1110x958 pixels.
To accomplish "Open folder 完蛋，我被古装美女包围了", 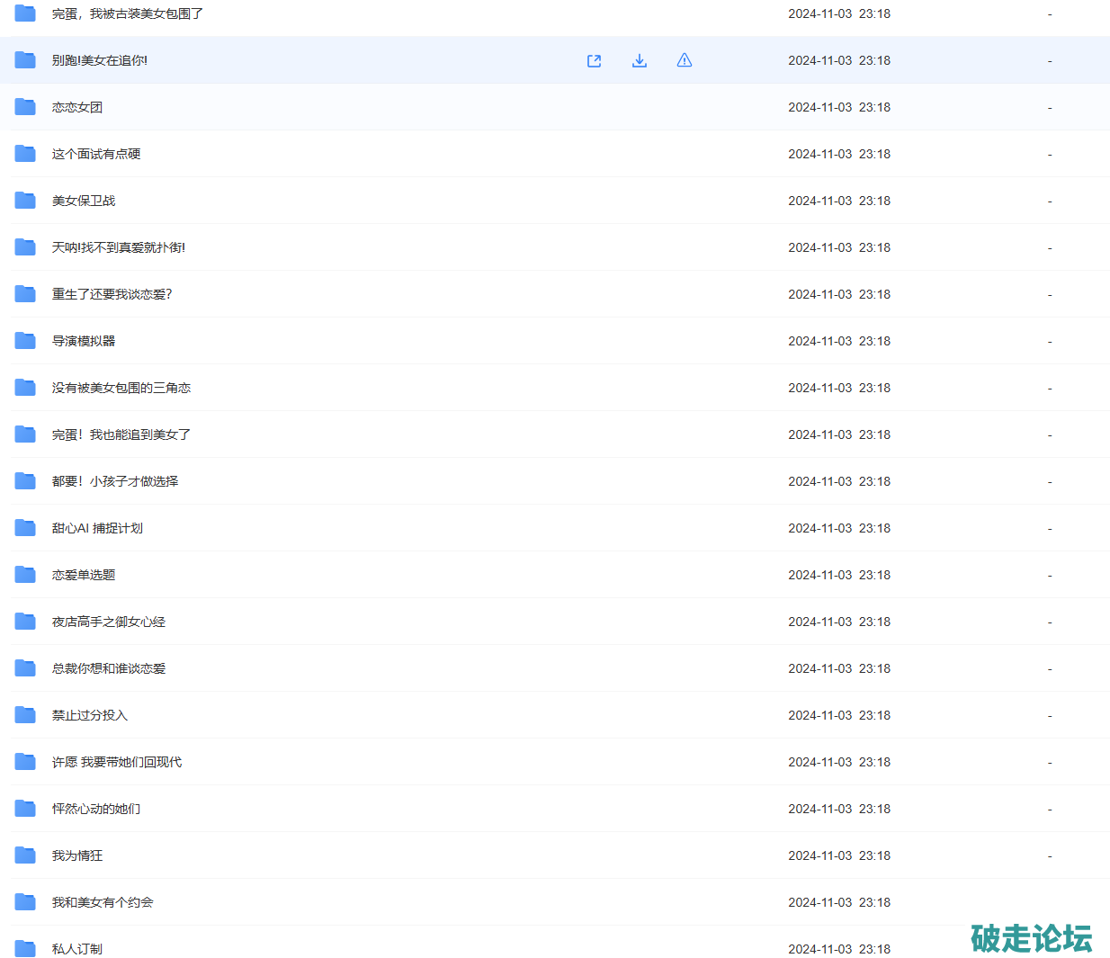I will pyautogui.click(x=127, y=13).
